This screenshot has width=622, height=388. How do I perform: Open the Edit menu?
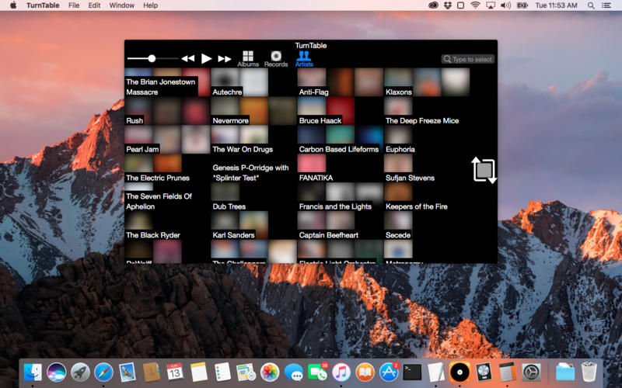pyautogui.click(x=94, y=5)
